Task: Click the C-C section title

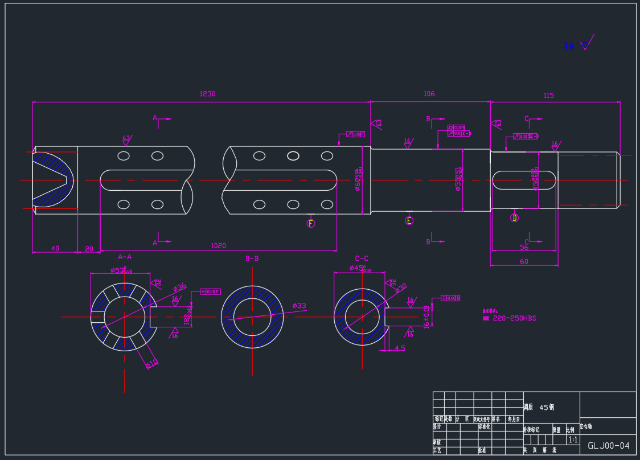Action: click(x=362, y=258)
